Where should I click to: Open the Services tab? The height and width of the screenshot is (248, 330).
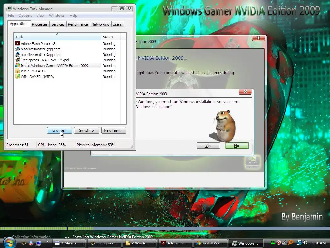coord(58,24)
